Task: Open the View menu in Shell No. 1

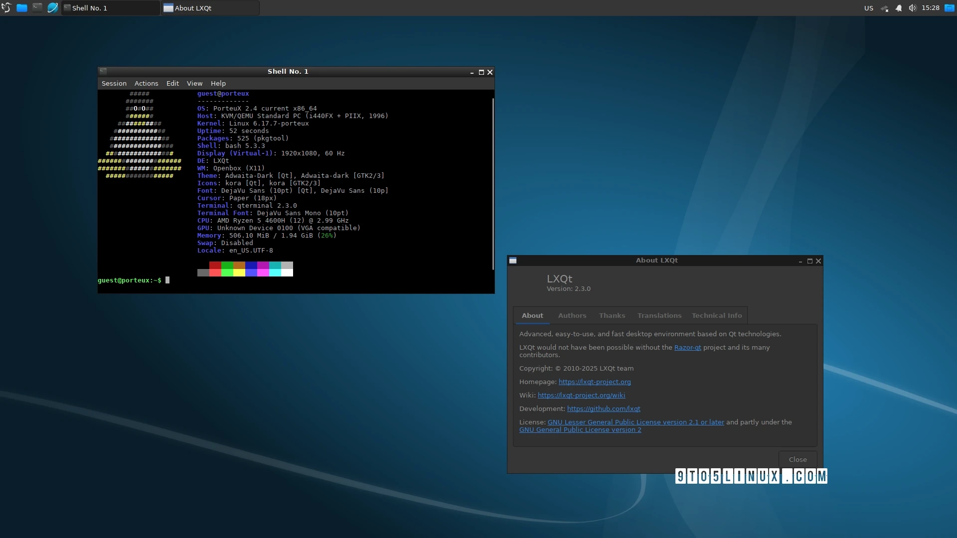Action: (194, 83)
